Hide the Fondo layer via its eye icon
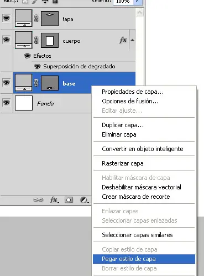The height and width of the screenshot is (276, 204). pos(6,103)
